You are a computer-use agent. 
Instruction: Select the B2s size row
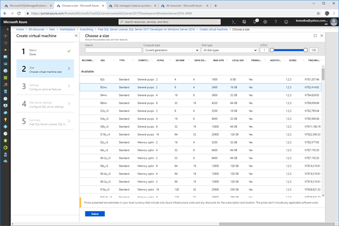(x=201, y=79)
